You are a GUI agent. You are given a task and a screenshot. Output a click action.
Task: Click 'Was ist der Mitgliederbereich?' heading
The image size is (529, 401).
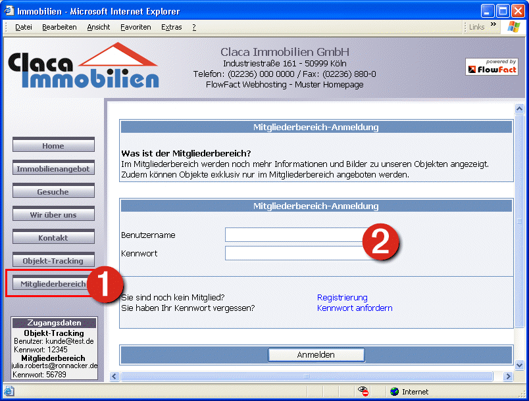(x=186, y=154)
